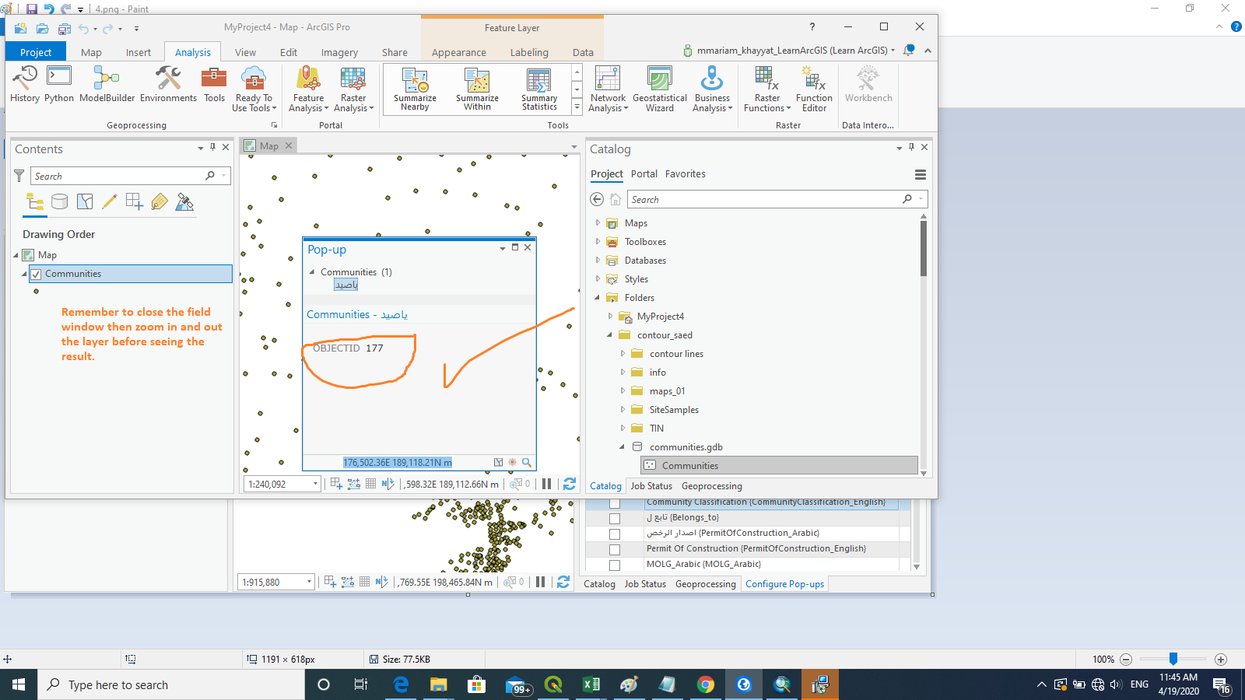Viewport: 1245px width, 700px height.
Task: Open the Labeling feature layer tab
Action: click(x=529, y=52)
